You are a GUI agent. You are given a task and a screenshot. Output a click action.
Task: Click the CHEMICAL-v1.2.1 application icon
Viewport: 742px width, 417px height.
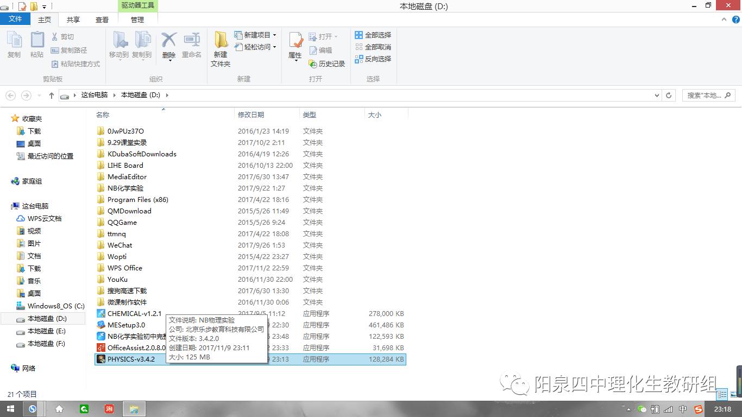(101, 313)
